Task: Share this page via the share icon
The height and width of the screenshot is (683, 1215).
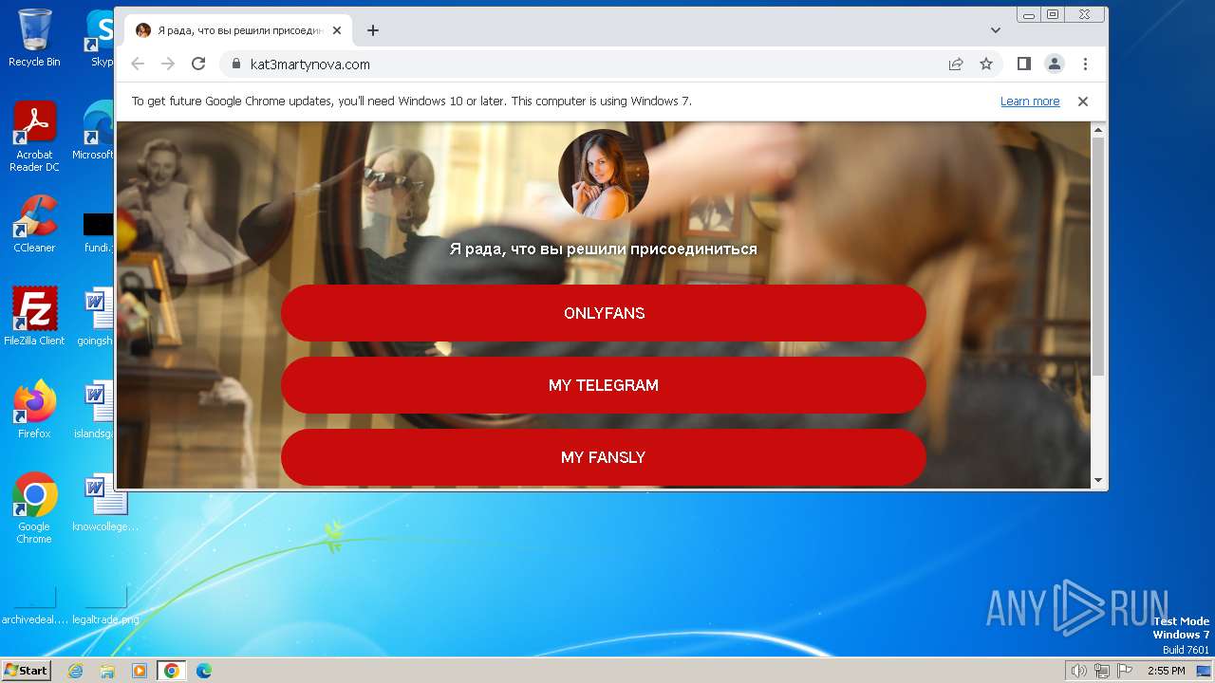Action: [x=956, y=64]
